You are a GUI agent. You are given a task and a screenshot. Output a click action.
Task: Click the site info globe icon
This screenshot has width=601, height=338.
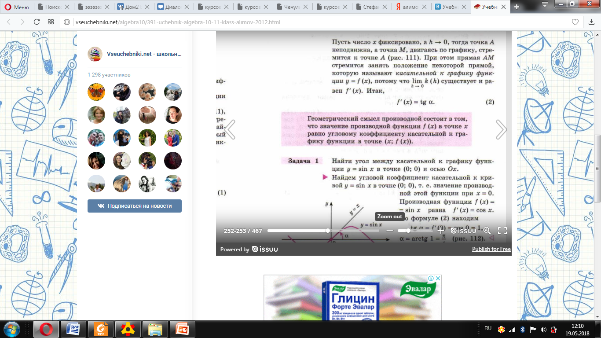tap(67, 22)
